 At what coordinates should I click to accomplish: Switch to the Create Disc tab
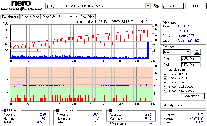click(x=30, y=17)
